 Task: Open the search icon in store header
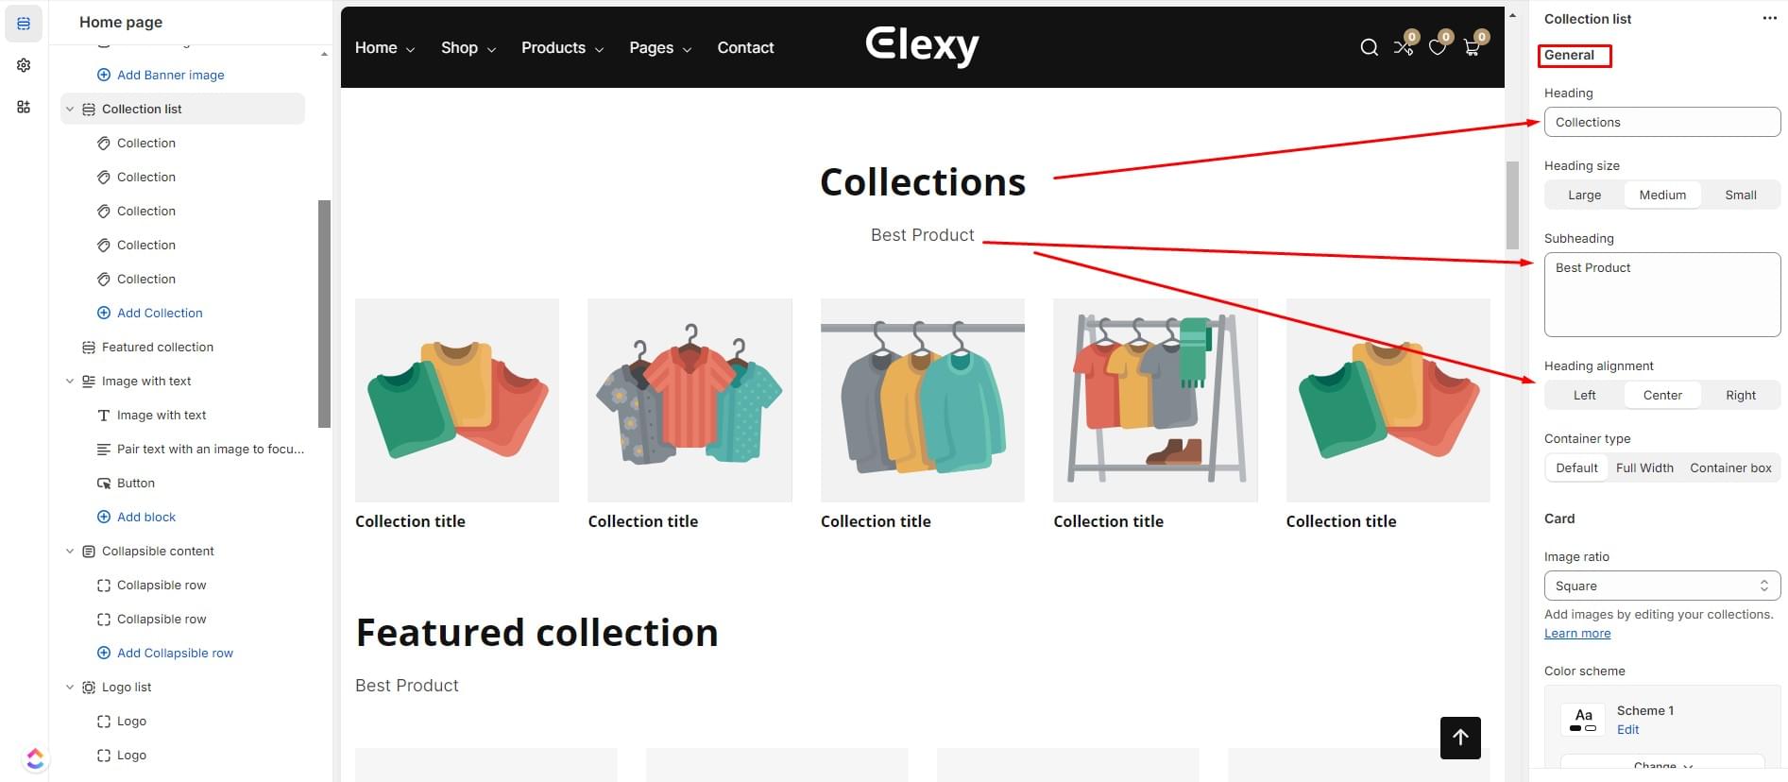click(1369, 47)
